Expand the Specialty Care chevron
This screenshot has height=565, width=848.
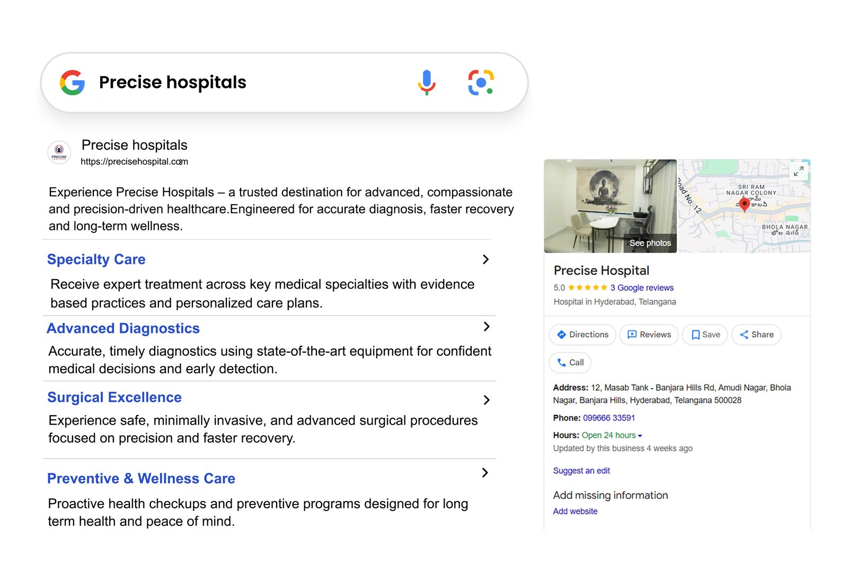[x=485, y=259]
